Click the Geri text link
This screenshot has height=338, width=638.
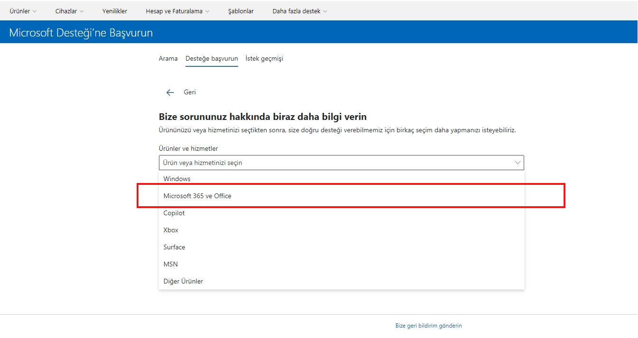tap(190, 92)
